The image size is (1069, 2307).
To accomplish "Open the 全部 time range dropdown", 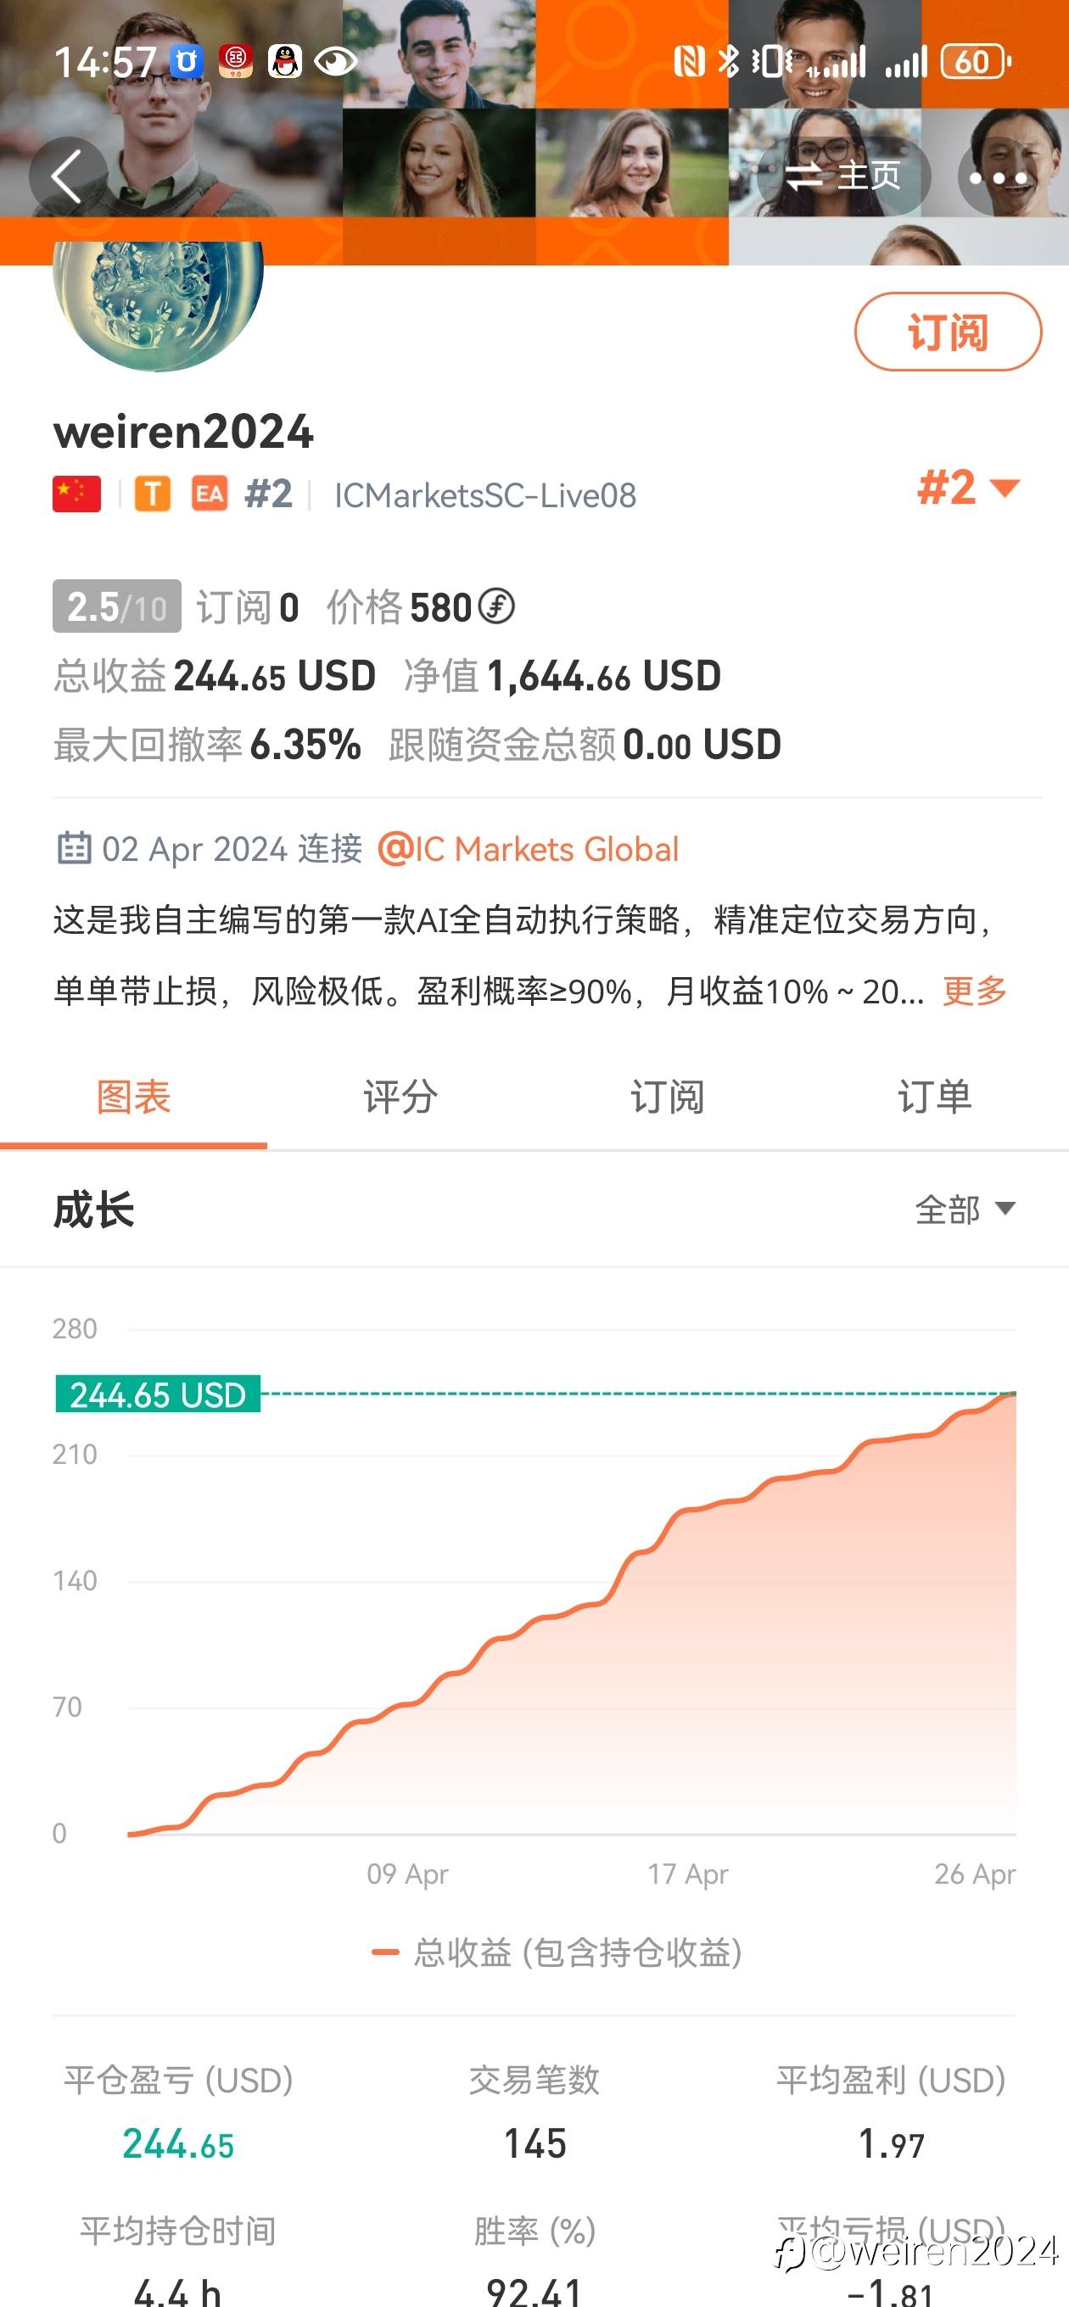I will [964, 1209].
